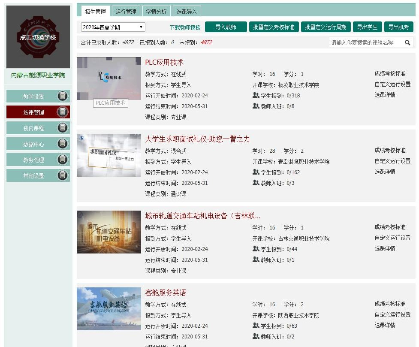The image size is (419, 347).
Task: Click the course search input field
Action: 369,42
